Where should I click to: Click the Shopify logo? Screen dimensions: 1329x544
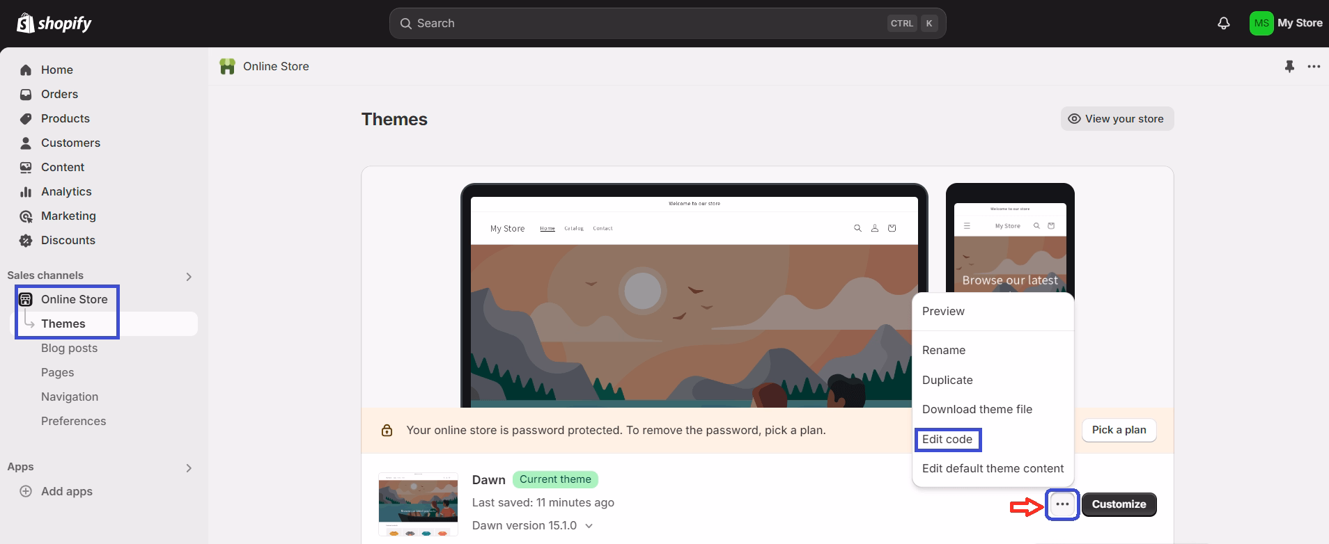(x=54, y=23)
